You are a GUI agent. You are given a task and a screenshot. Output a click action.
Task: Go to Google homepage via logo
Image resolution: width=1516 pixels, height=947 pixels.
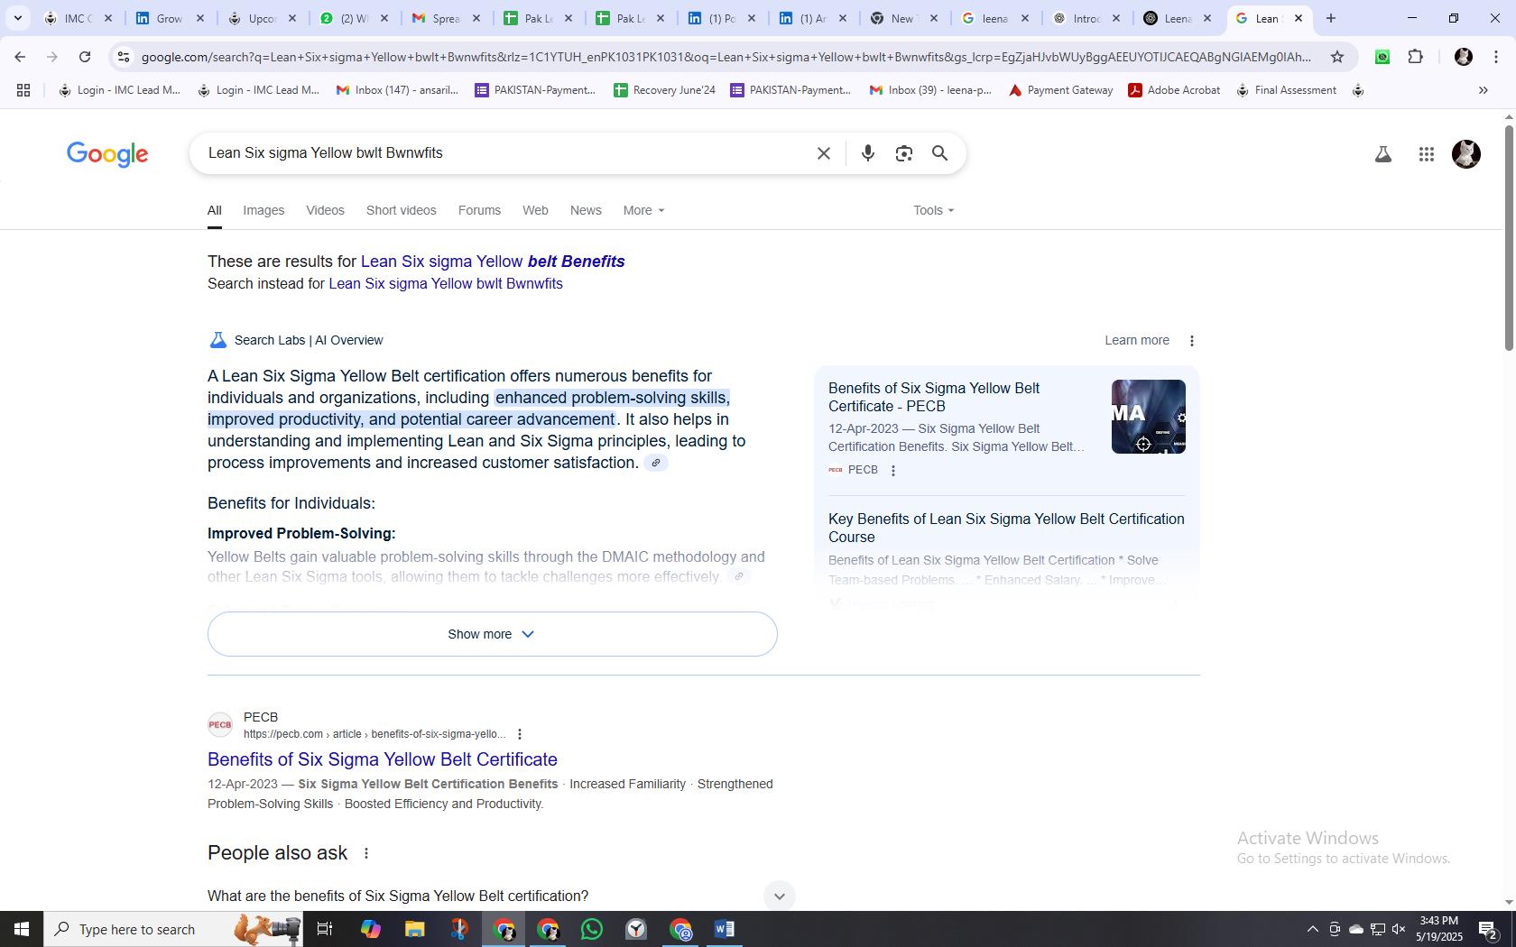107,154
